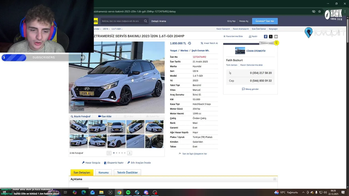Viewport: 349px width, 196px height.
Task: Click the volume icon in system tray
Action: pyautogui.click(x=325, y=192)
